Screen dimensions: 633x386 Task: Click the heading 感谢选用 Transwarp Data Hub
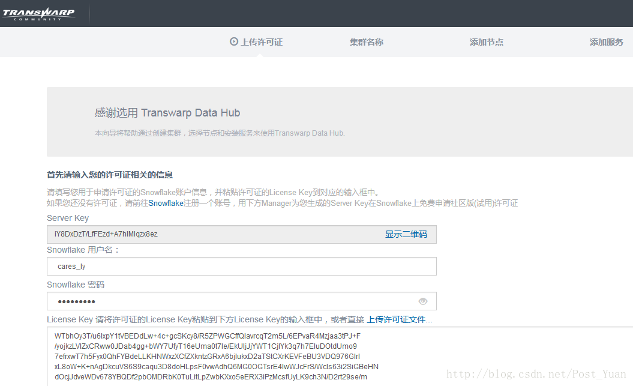[x=167, y=113]
